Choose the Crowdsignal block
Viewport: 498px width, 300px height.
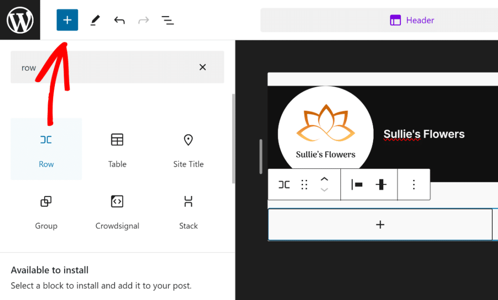point(117,212)
